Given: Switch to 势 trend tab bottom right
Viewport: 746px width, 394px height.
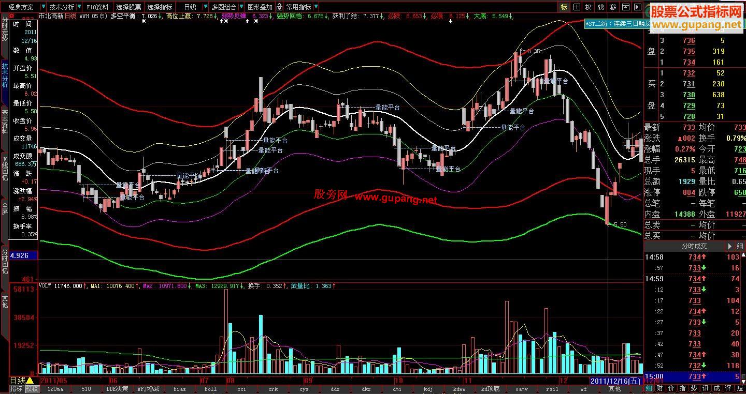Looking at the screenshot, I should click(694, 388).
